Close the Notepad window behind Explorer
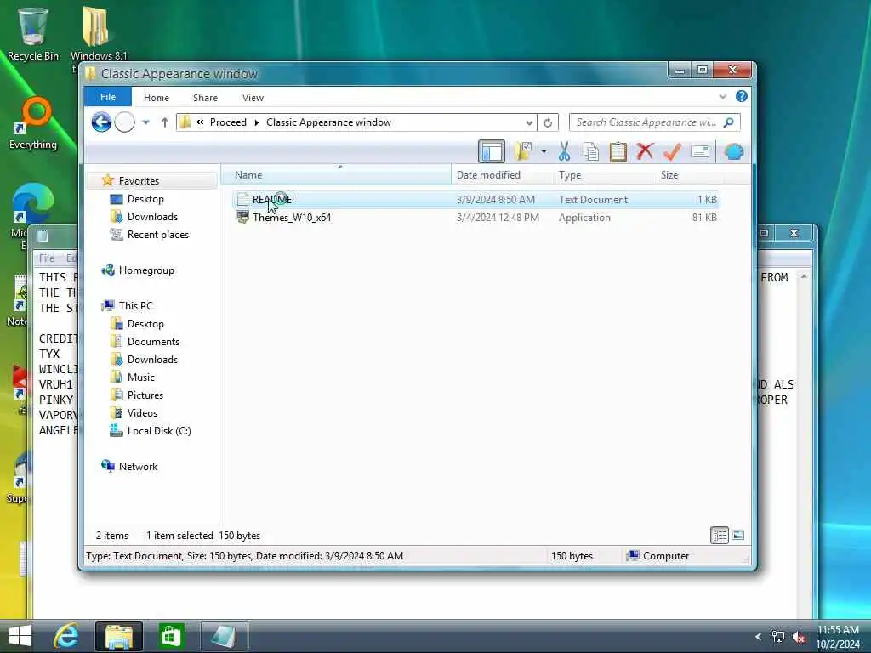The image size is (871, 653). (x=794, y=233)
